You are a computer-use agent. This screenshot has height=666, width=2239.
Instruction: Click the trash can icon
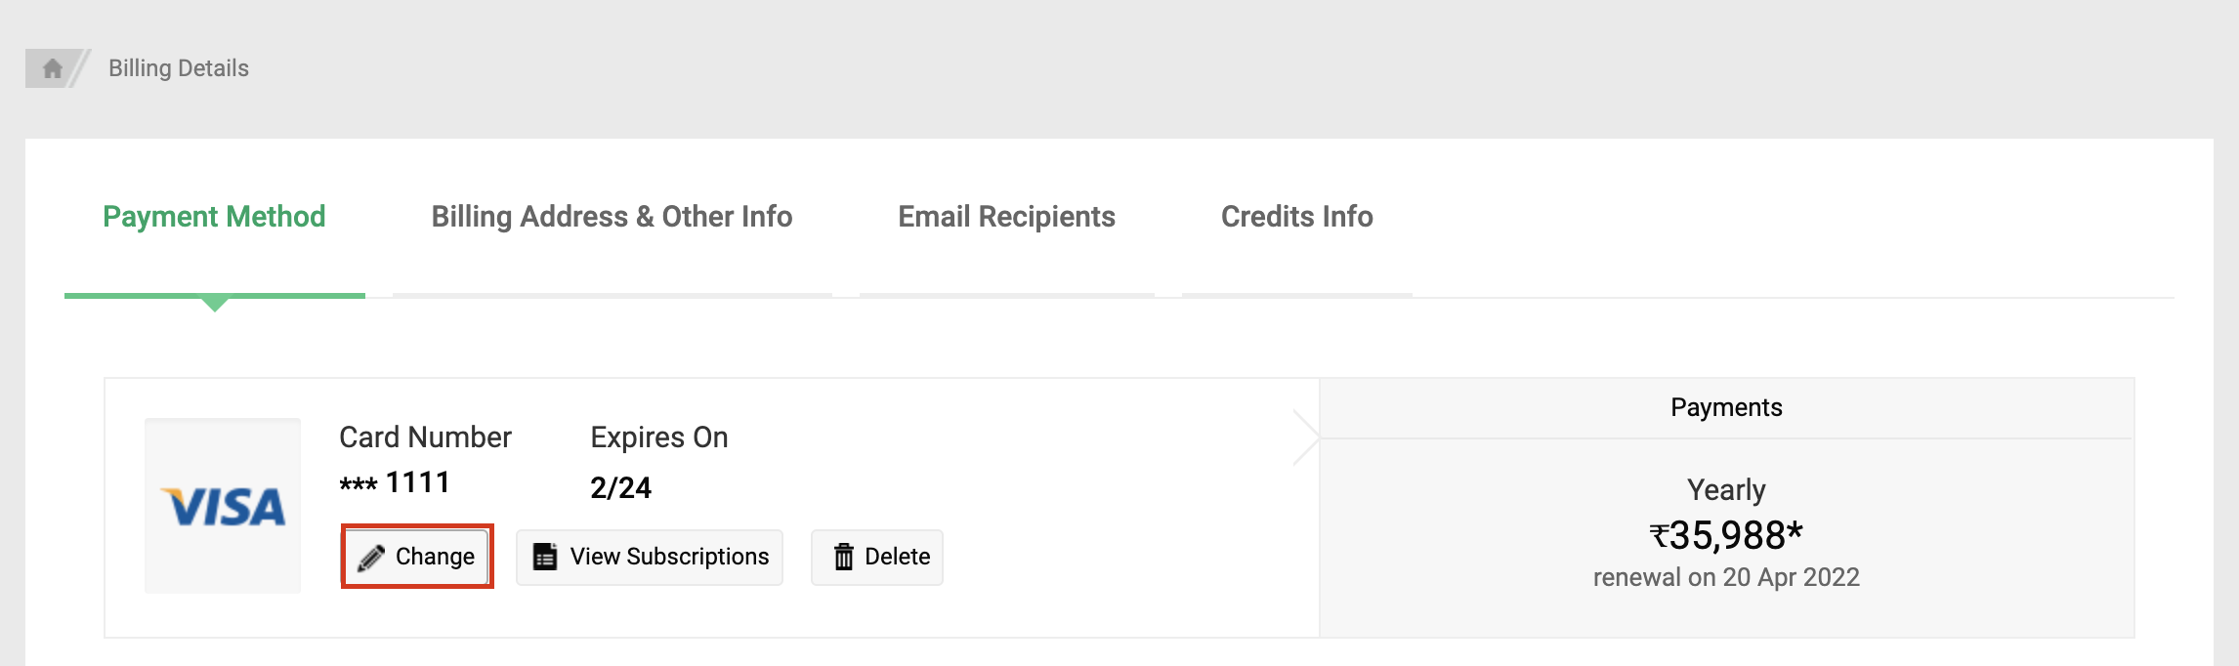coord(844,557)
